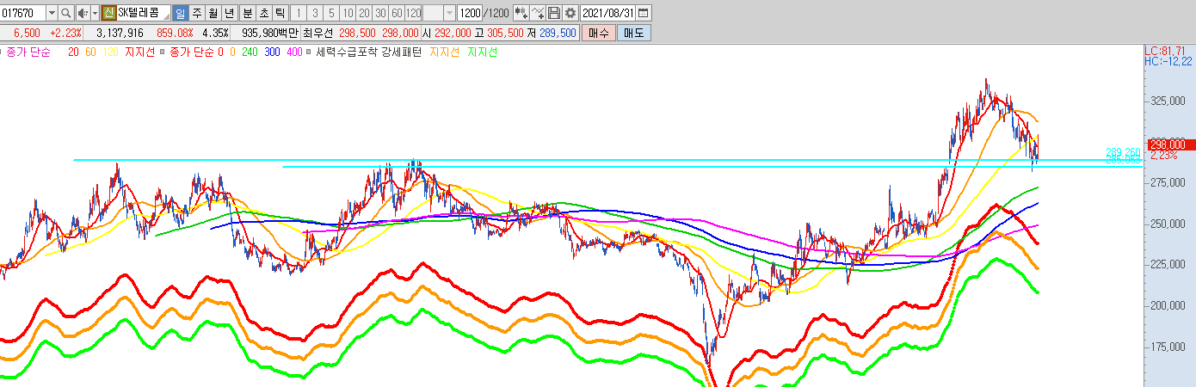
Task: Select the 3 interval button
Action: [x=315, y=13]
